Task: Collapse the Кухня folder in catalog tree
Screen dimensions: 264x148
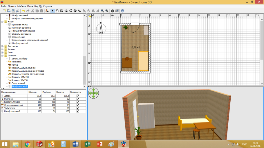Action: 2,22
